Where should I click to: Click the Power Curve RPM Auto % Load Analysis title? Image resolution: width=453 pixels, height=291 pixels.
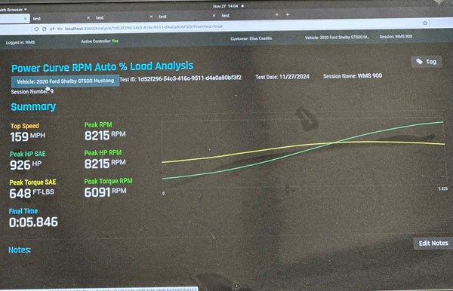pos(102,67)
